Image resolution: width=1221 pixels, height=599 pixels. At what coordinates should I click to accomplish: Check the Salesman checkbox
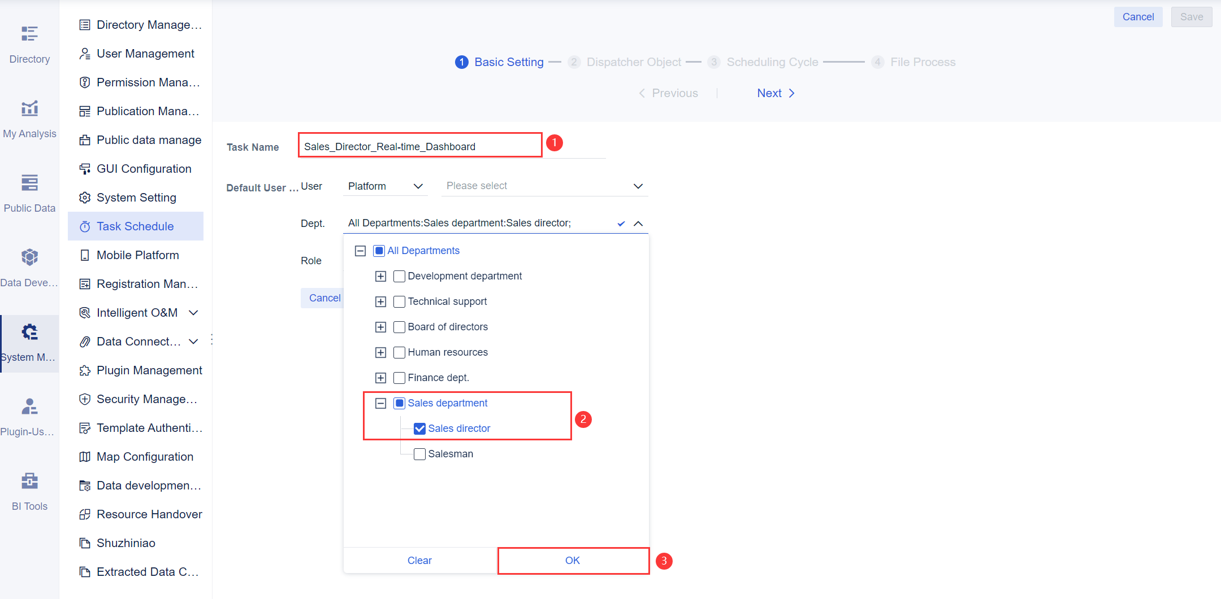coord(419,453)
